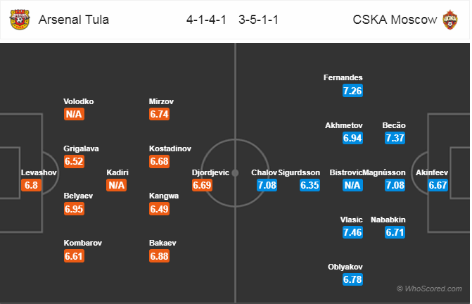Click the Arsenal Tula club crest
Image resolution: width=472 pixels, height=304 pixels.
pos(19,19)
